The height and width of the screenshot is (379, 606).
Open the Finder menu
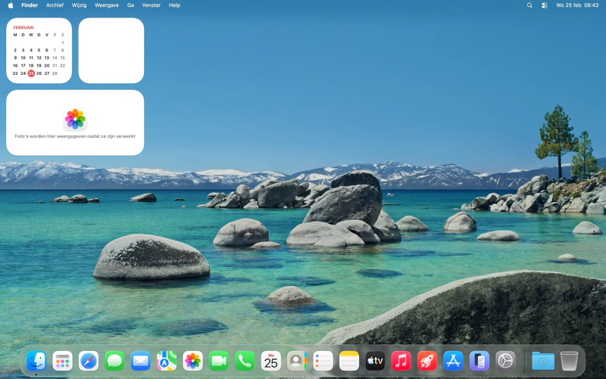tap(30, 5)
